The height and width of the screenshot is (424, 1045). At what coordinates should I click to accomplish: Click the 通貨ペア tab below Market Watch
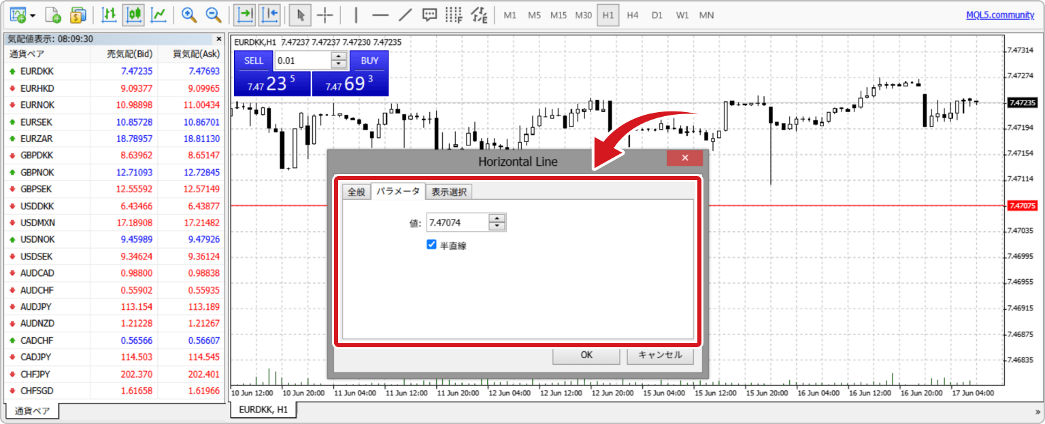(x=32, y=410)
